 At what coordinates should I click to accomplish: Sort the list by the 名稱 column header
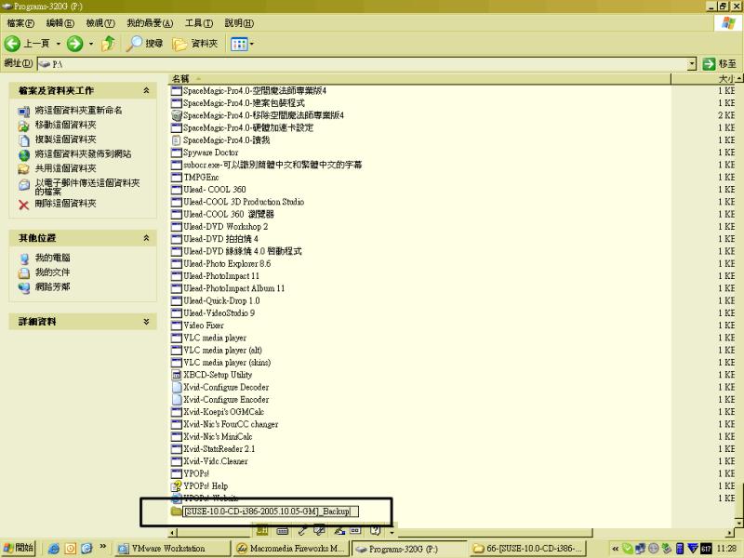(x=419, y=79)
